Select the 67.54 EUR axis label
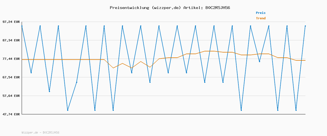 click(x=11, y=77)
